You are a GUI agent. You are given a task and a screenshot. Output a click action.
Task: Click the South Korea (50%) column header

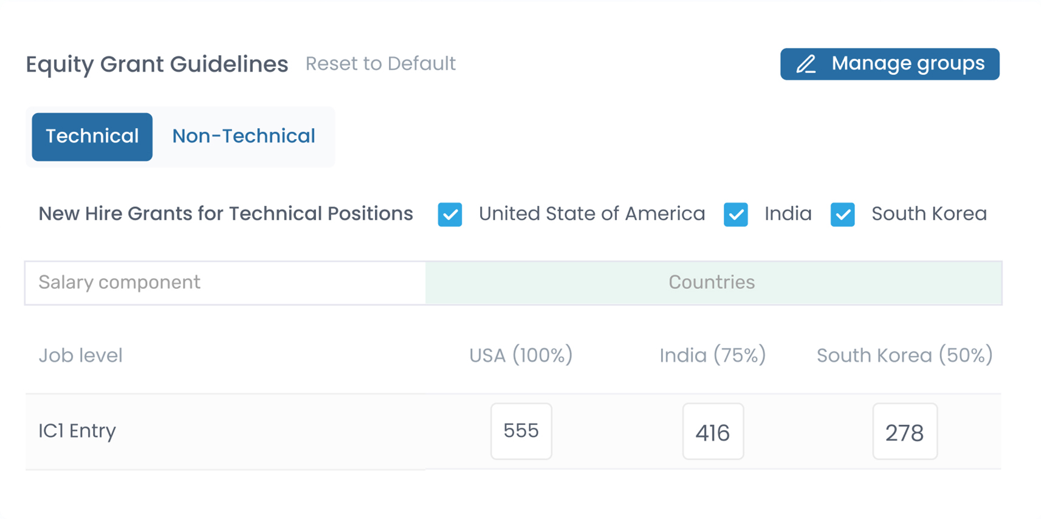coord(904,355)
